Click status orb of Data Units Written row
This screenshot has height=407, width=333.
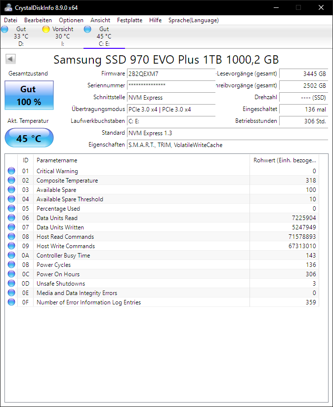coord(11,227)
